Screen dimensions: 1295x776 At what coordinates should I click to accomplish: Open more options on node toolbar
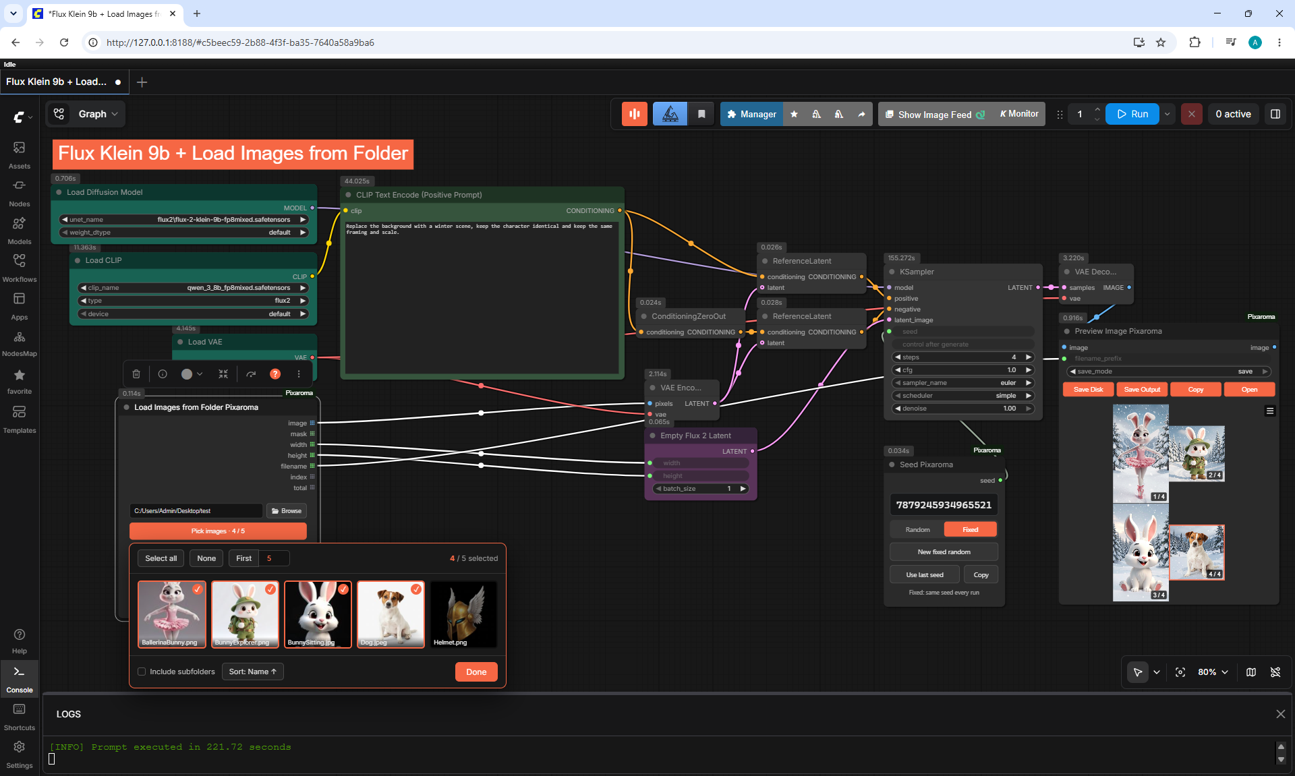point(299,374)
